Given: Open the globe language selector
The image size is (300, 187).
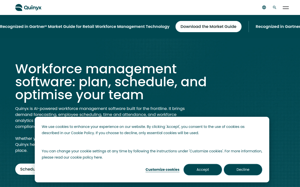Looking at the screenshot, I should pyautogui.click(x=264, y=7).
